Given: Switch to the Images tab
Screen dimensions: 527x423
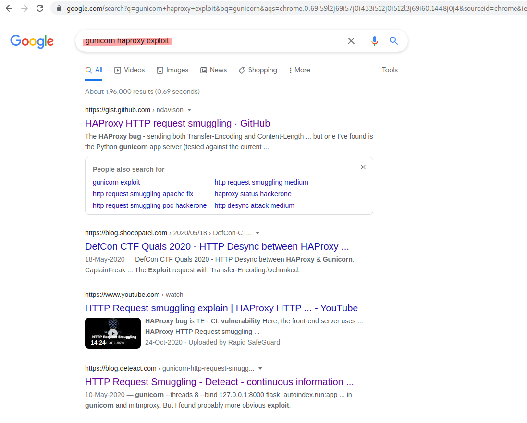Looking at the screenshot, I should [172, 70].
